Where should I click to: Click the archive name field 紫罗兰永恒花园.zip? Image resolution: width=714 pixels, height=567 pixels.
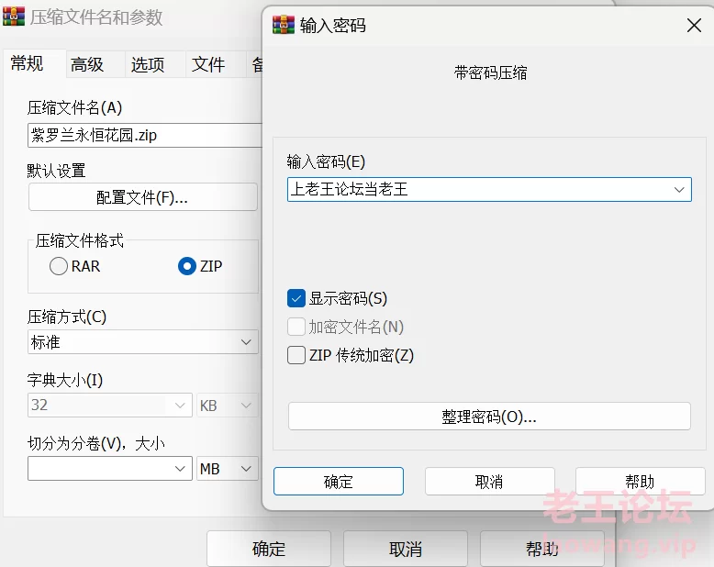pos(145,135)
